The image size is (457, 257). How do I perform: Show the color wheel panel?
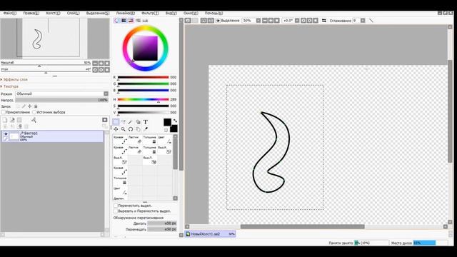click(117, 21)
